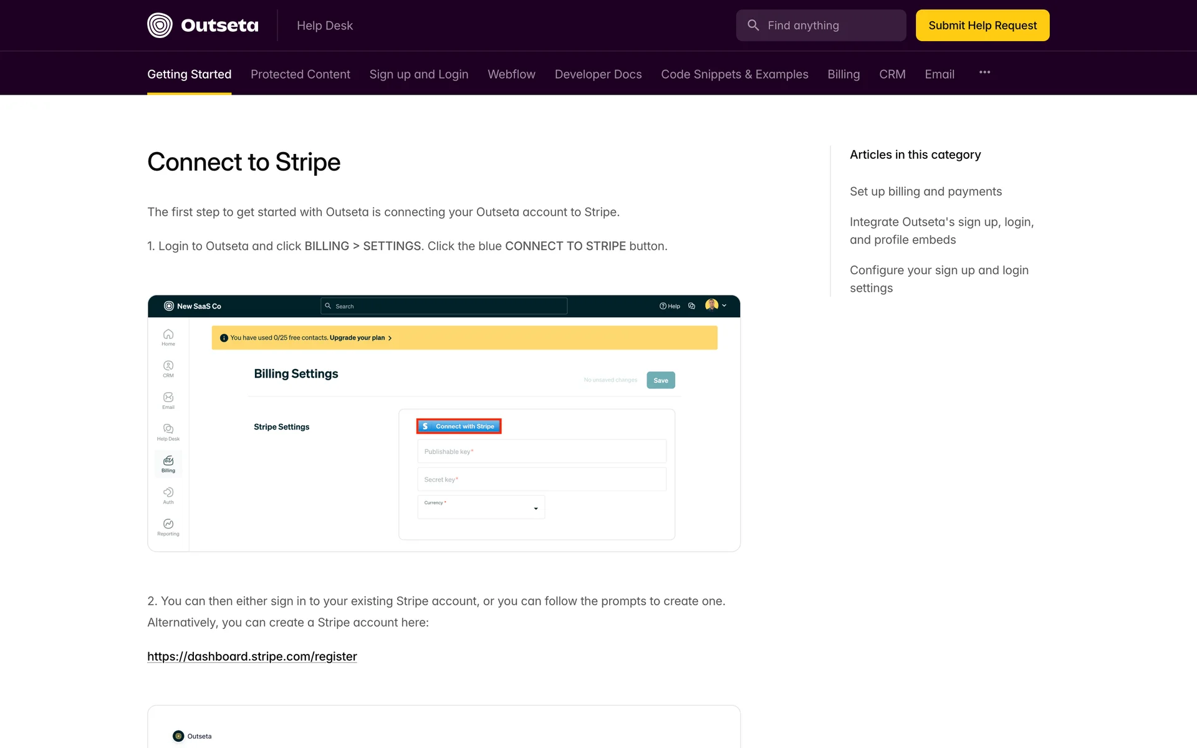The width and height of the screenshot is (1197, 748).
Task: Open the Email category tab
Action: click(x=940, y=74)
